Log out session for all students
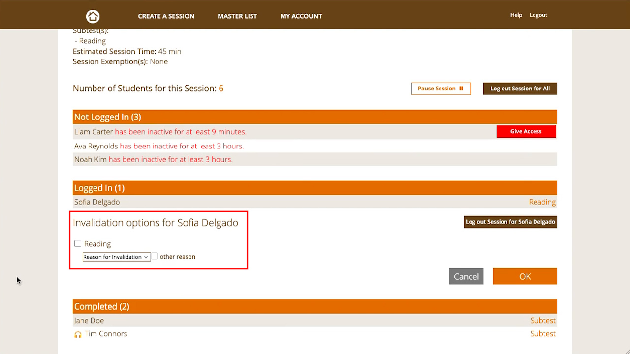630x354 pixels. [x=520, y=88]
